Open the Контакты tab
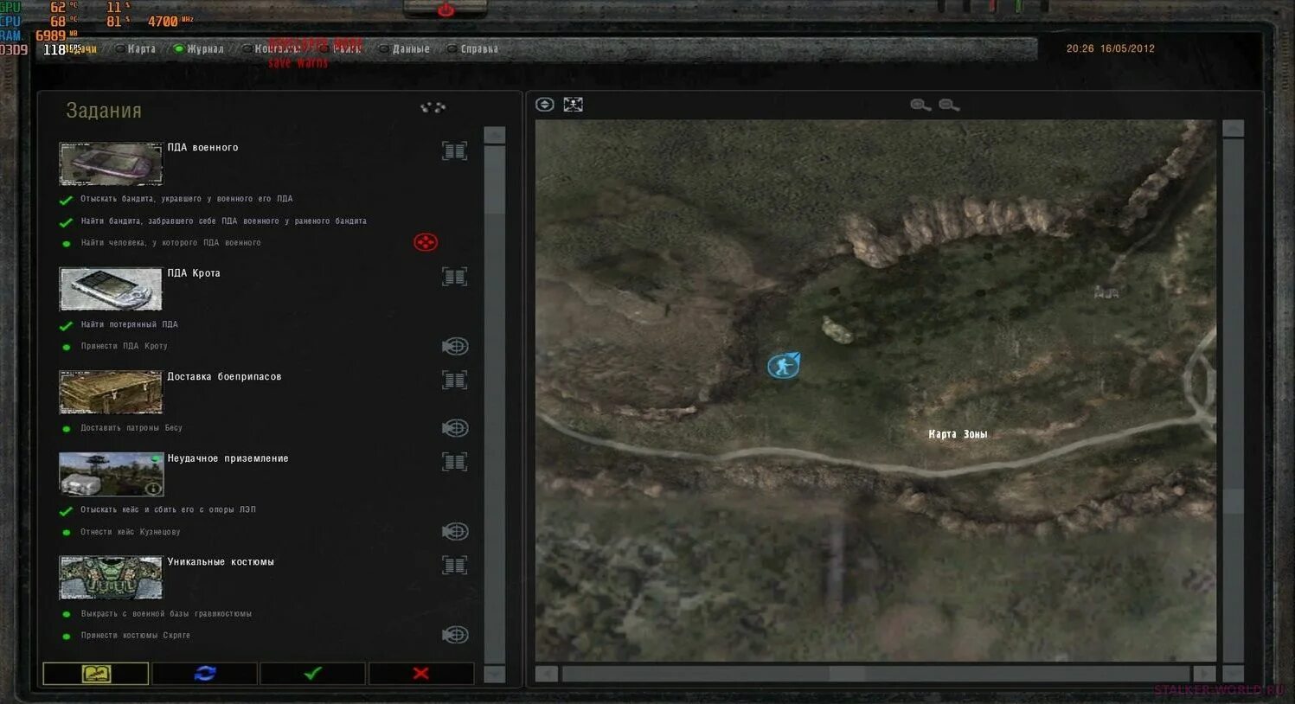 (x=277, y=49)
